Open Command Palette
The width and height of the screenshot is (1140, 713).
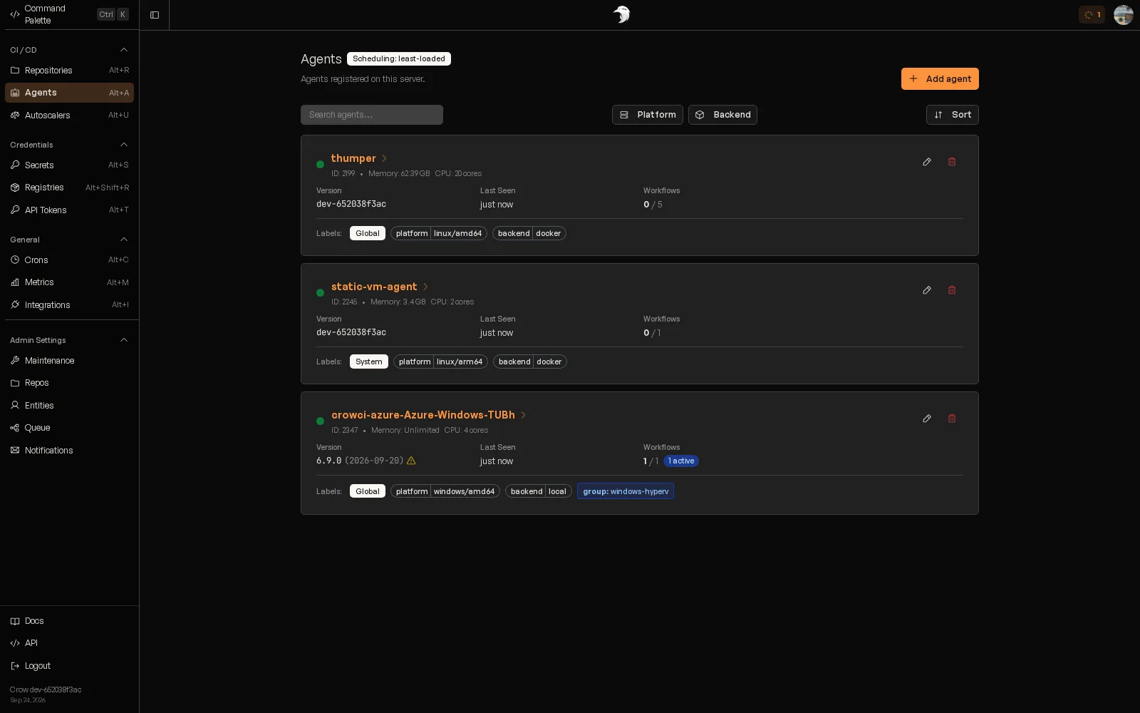click(x=69, y=14)
